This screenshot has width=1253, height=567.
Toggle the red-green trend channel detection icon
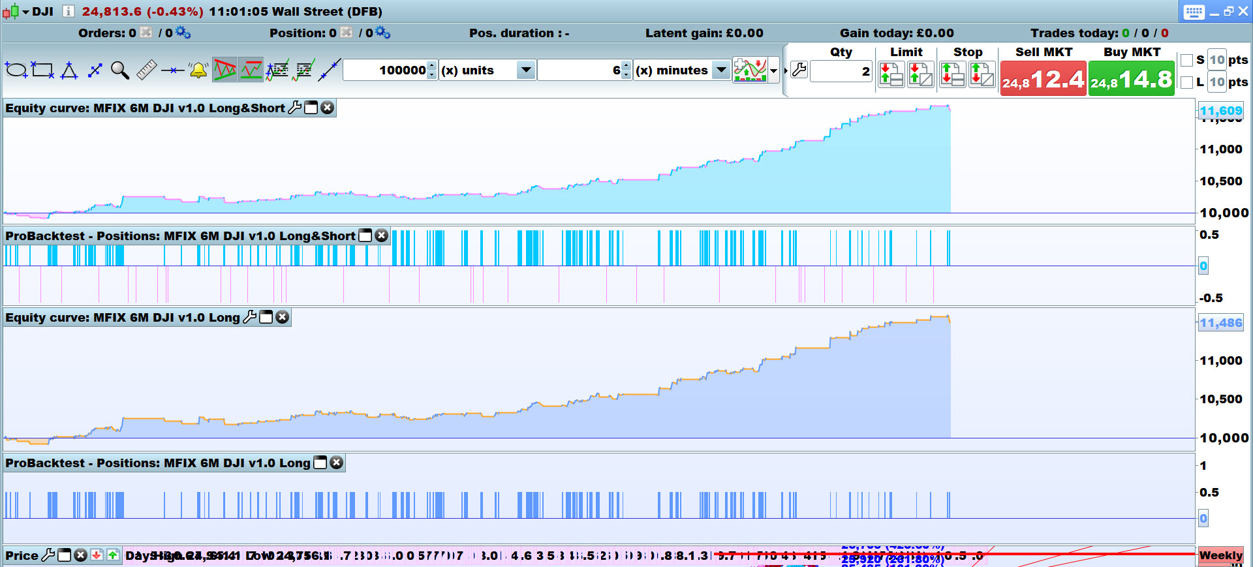point(224,70)
